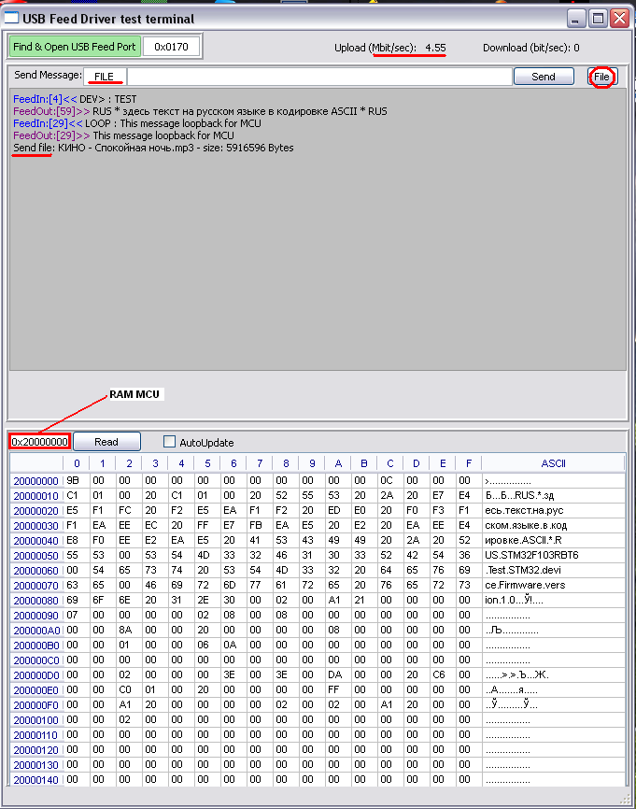Image resolution: width=636 pixels, height=809 pixels.
Task: Select address row 200000F0
Action: tap(36, 705)
